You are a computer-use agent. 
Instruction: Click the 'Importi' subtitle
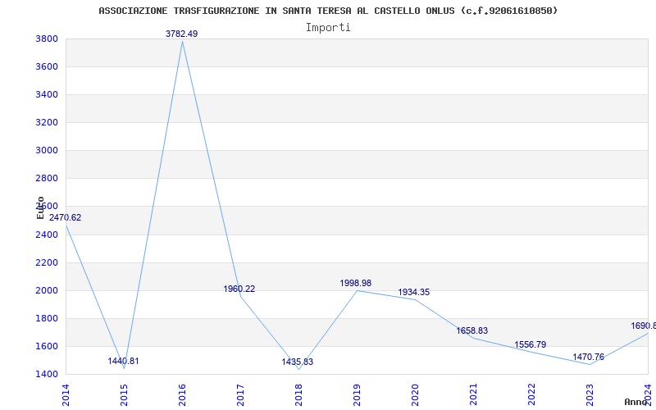pyautogui.click(x=328, y=28)
